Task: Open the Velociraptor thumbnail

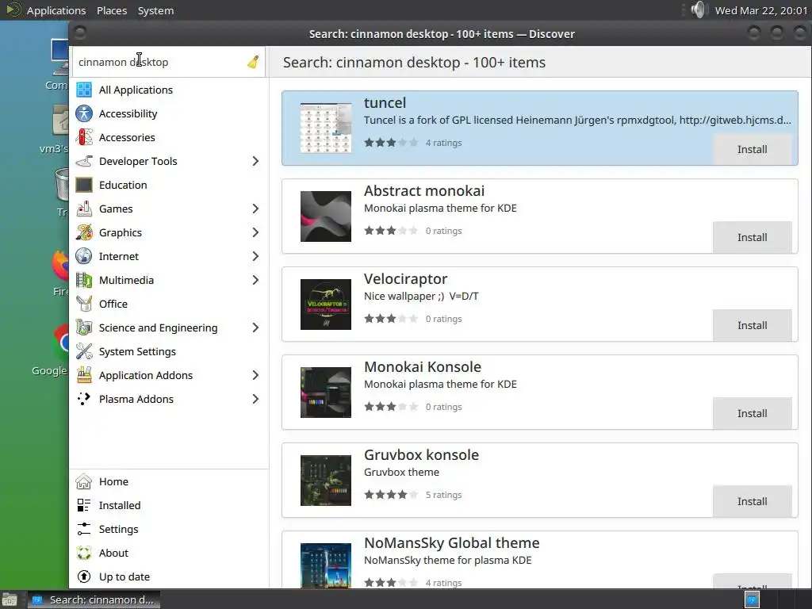Action: click(x=326, y=304)
